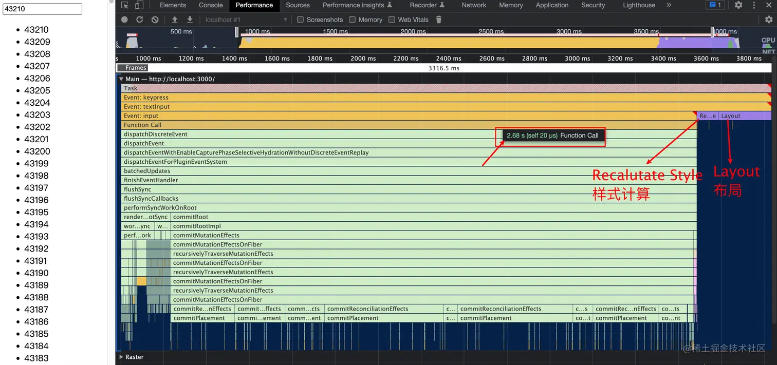
Task: Open the issues counter badge
Action: pos(715,5)
